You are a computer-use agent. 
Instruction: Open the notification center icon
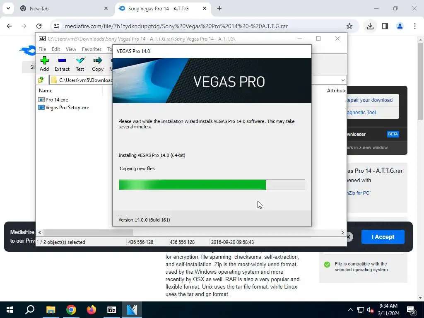tap(411, 310)
